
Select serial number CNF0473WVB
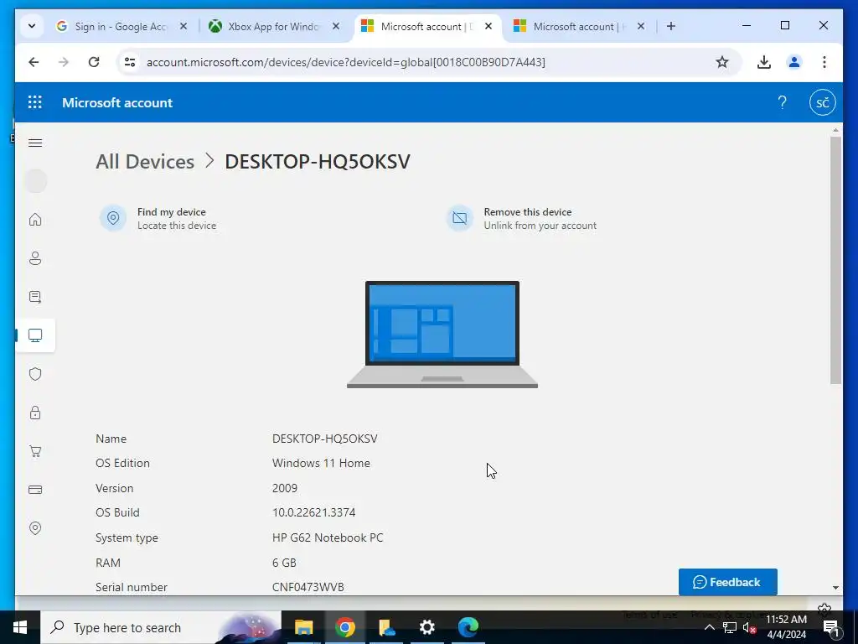308,587
